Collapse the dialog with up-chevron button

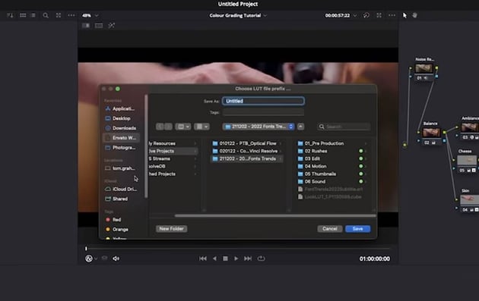(x=300, y=127)
